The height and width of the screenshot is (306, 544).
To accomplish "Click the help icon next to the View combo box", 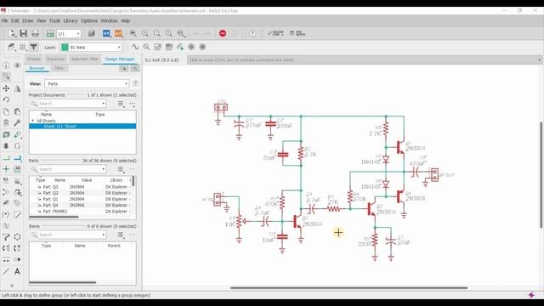I will 136,83.
